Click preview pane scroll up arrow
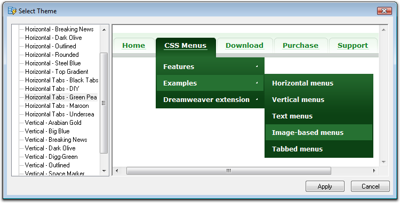This screenshot has height=204, width=400. pyautogui.click(x=383, y=30)
